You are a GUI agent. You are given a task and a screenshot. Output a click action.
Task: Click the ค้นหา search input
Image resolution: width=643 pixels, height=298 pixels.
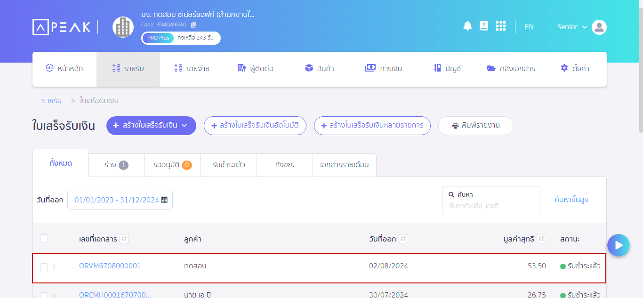click(x=491, y=200)
